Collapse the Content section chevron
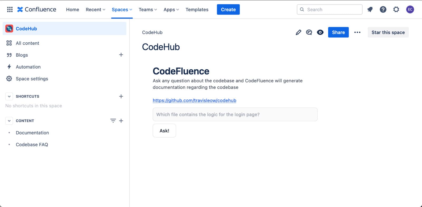 coord(9,121)
